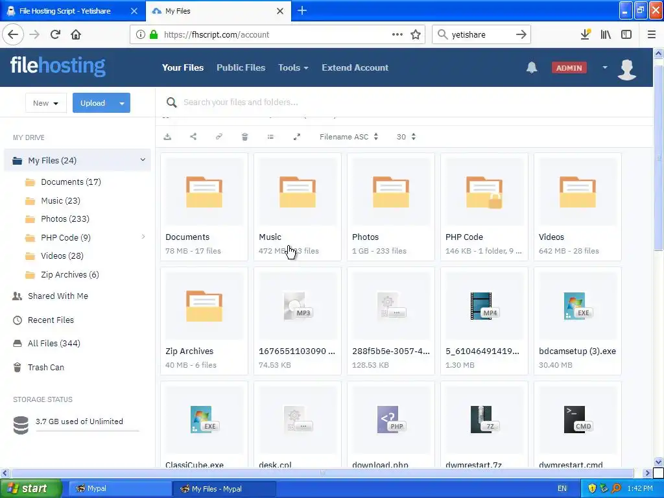Screen dimensions: 664x498
Task: Open a new browser tab
Action: pyautogui.click(x=302, y=11)
